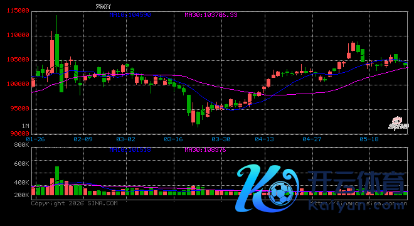The height and width of the screenshot is (226, 414).
Task: Select the 400K volume axis label
Action: coord(21,183)
